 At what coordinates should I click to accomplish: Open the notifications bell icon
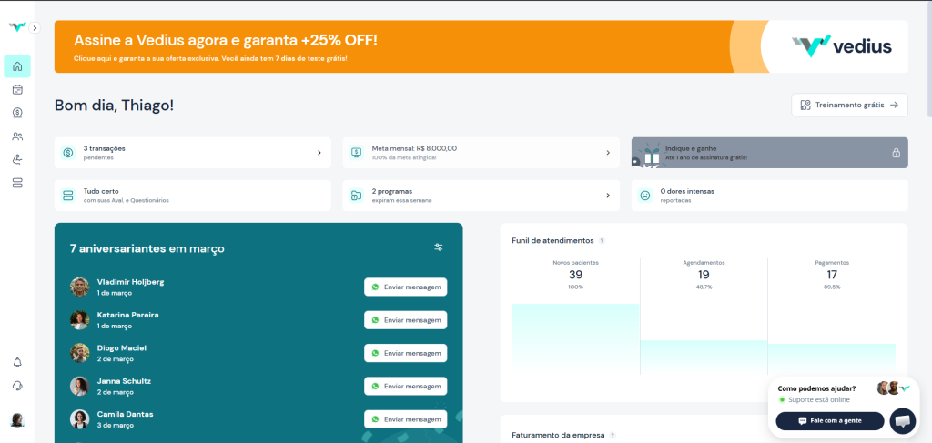17,362
